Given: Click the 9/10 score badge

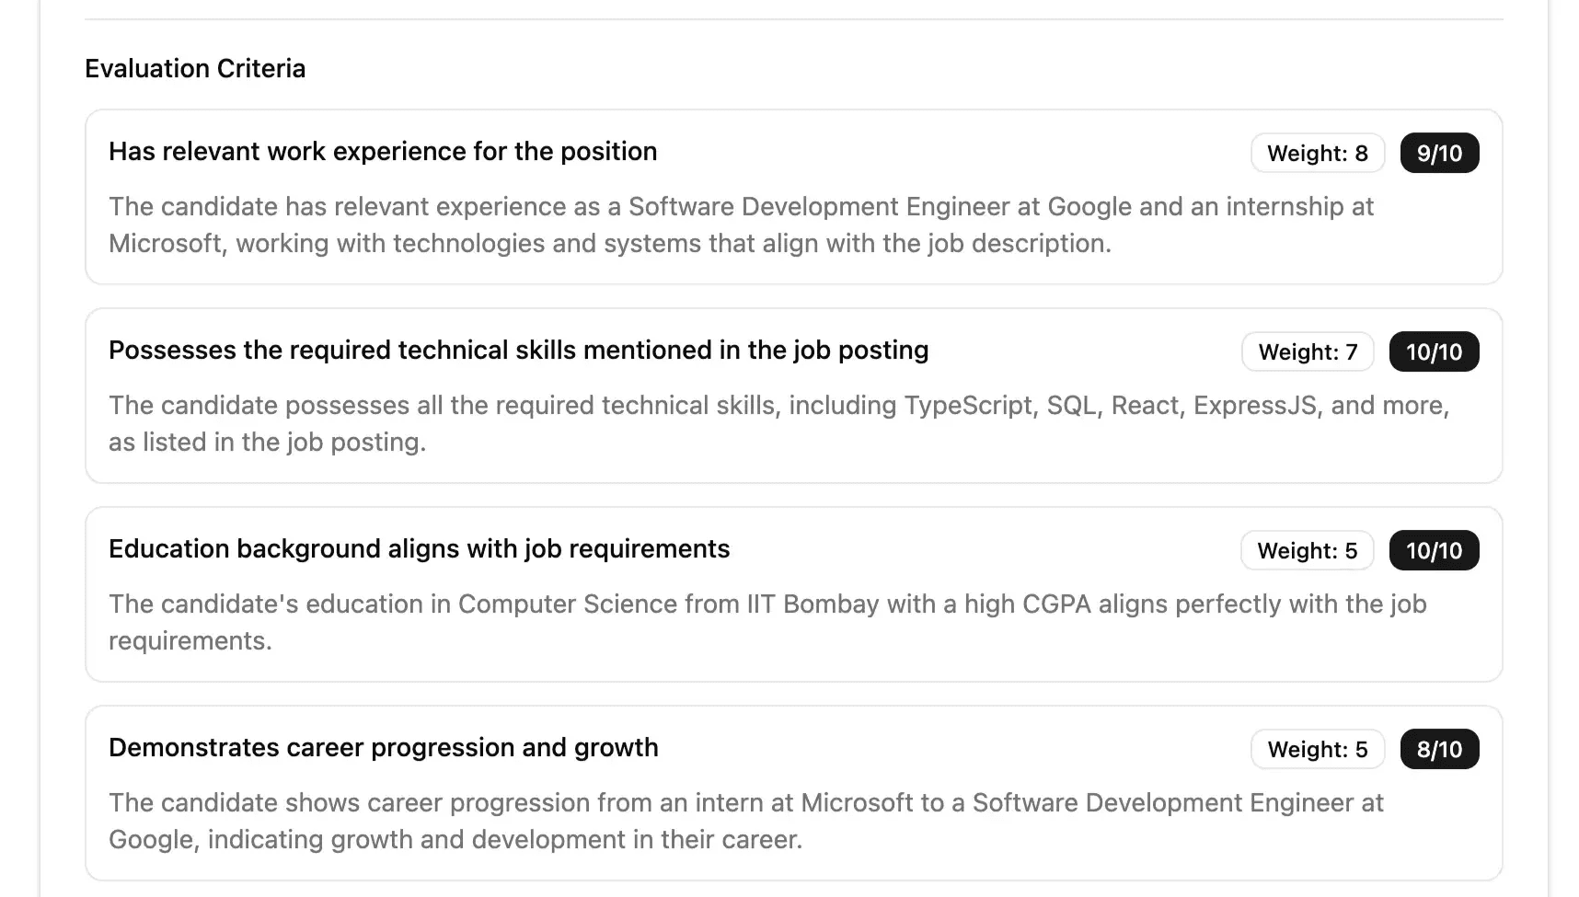Looking at the screenshot, I should [1439, 154].
